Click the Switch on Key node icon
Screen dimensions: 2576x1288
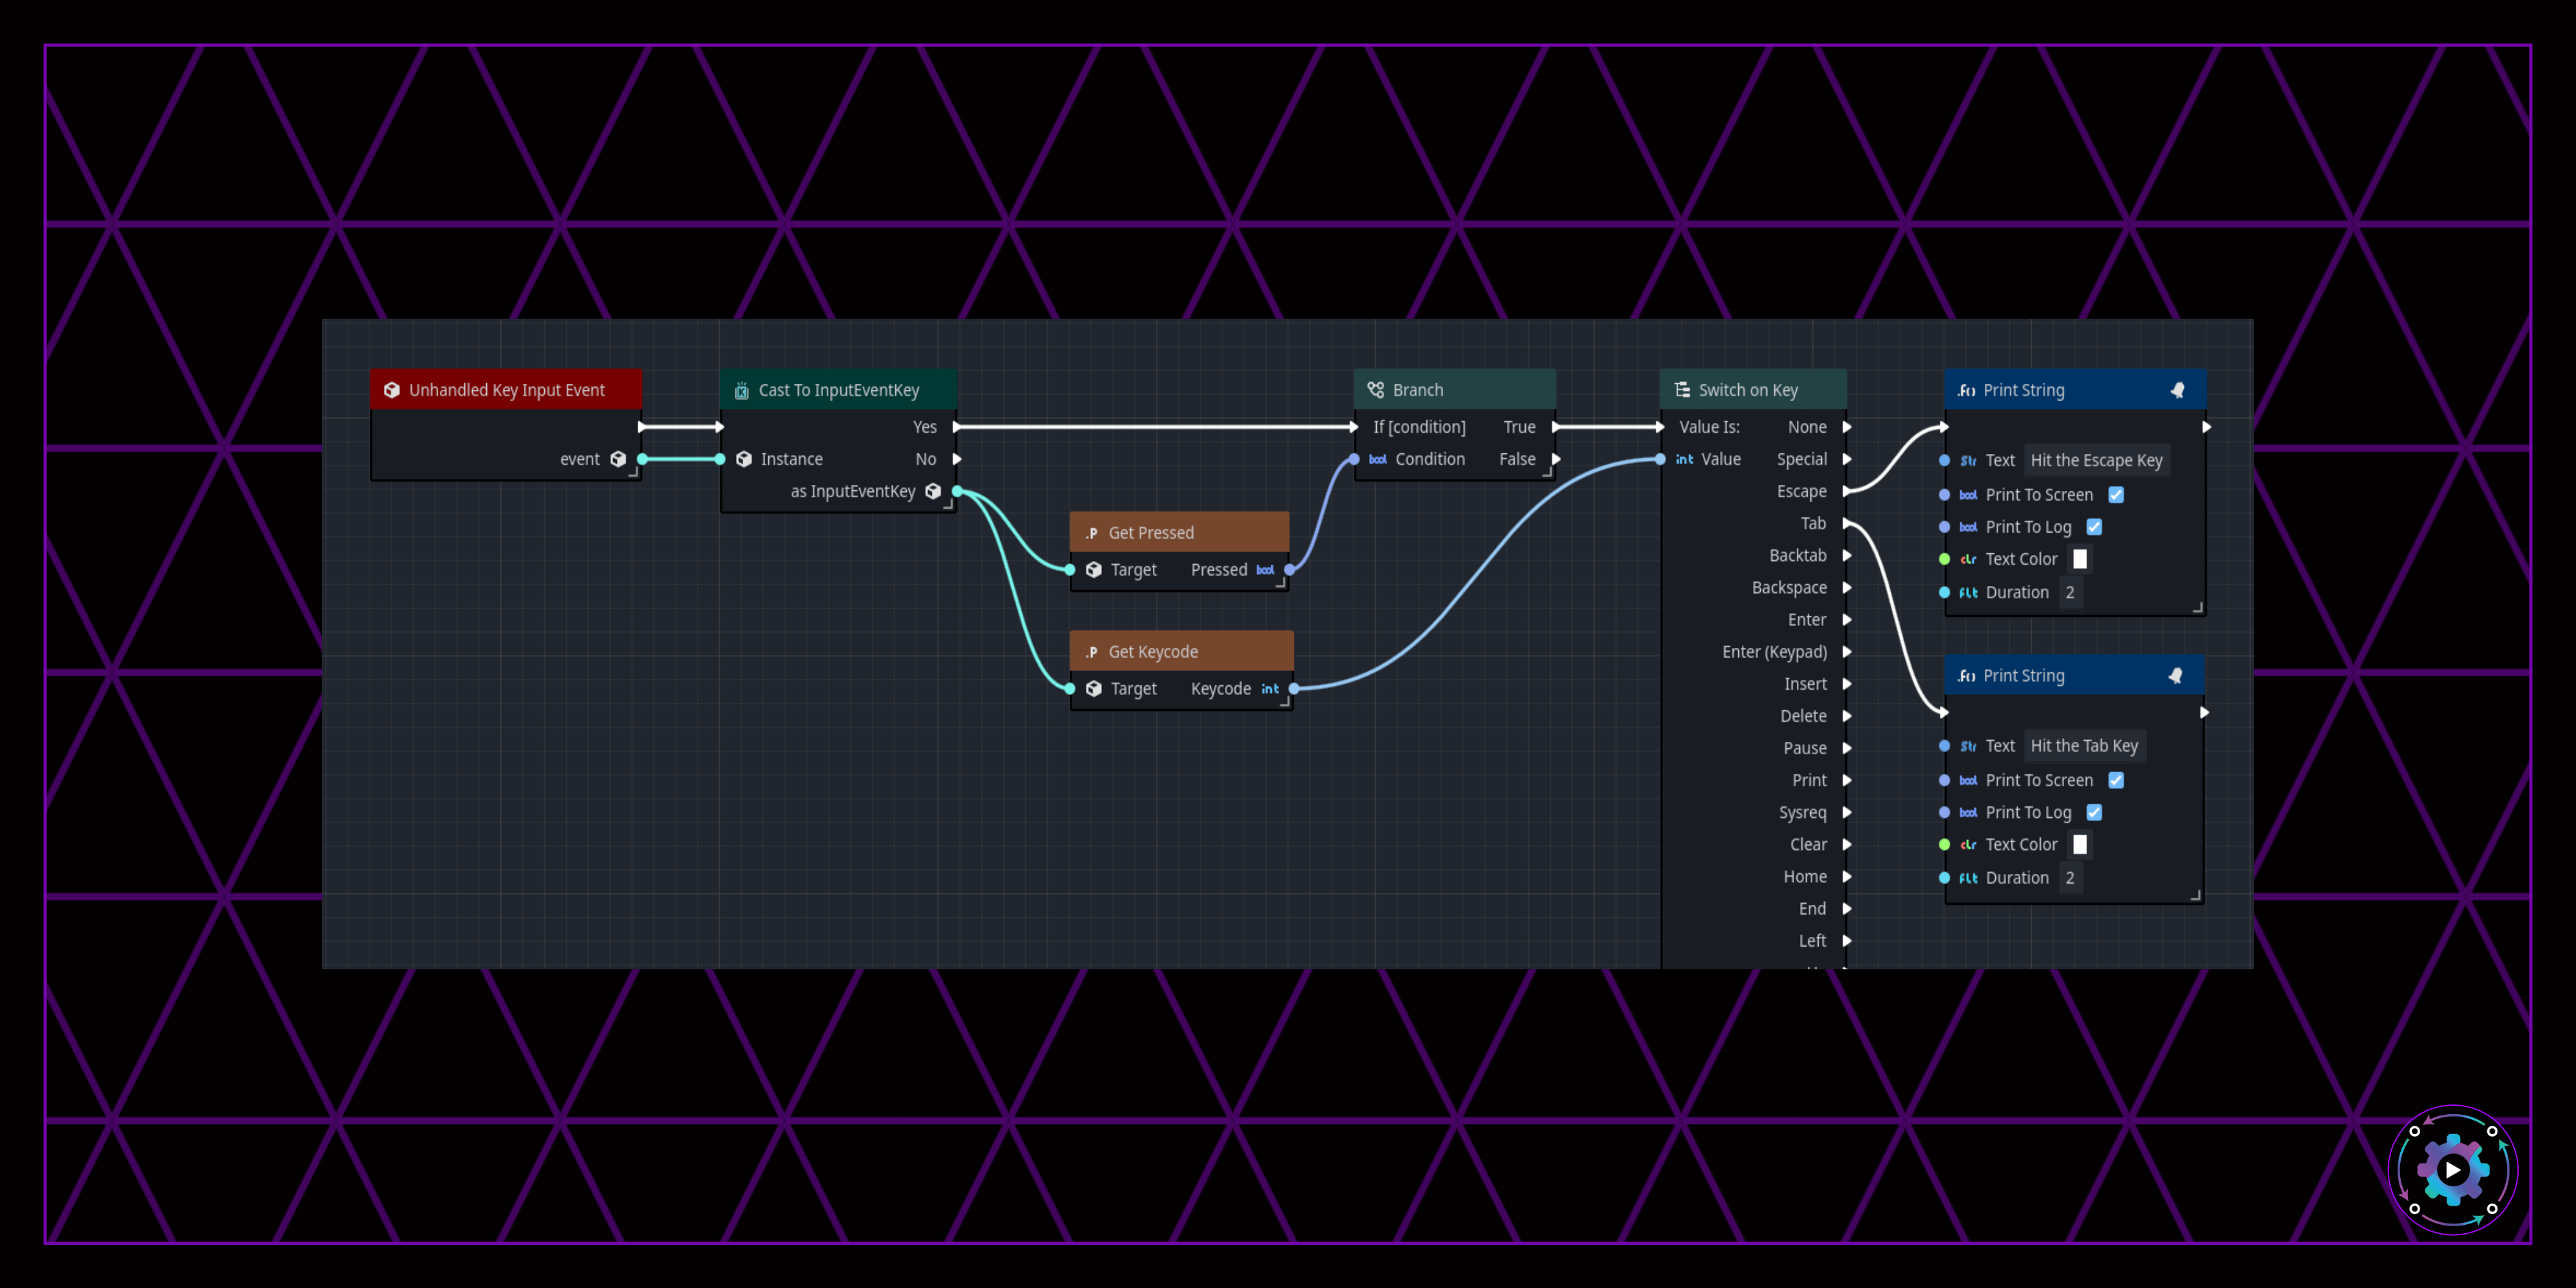point(1682,390)
